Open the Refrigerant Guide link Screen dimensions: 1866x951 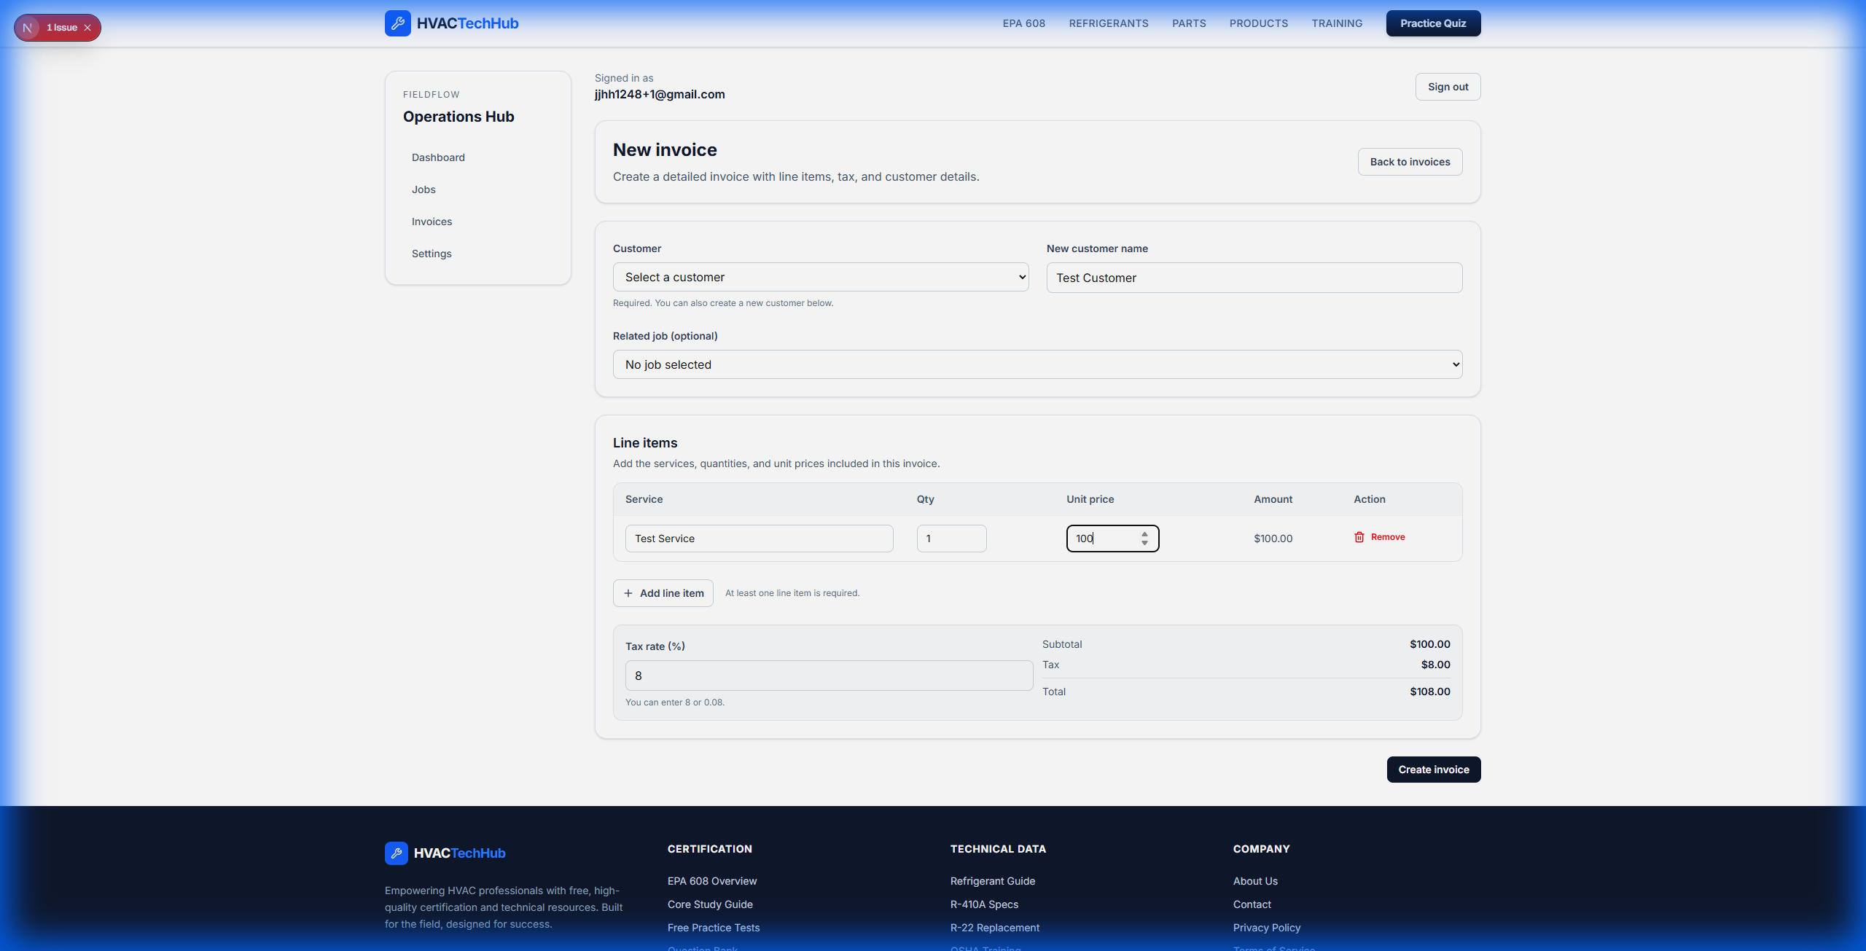coord(992,881)
